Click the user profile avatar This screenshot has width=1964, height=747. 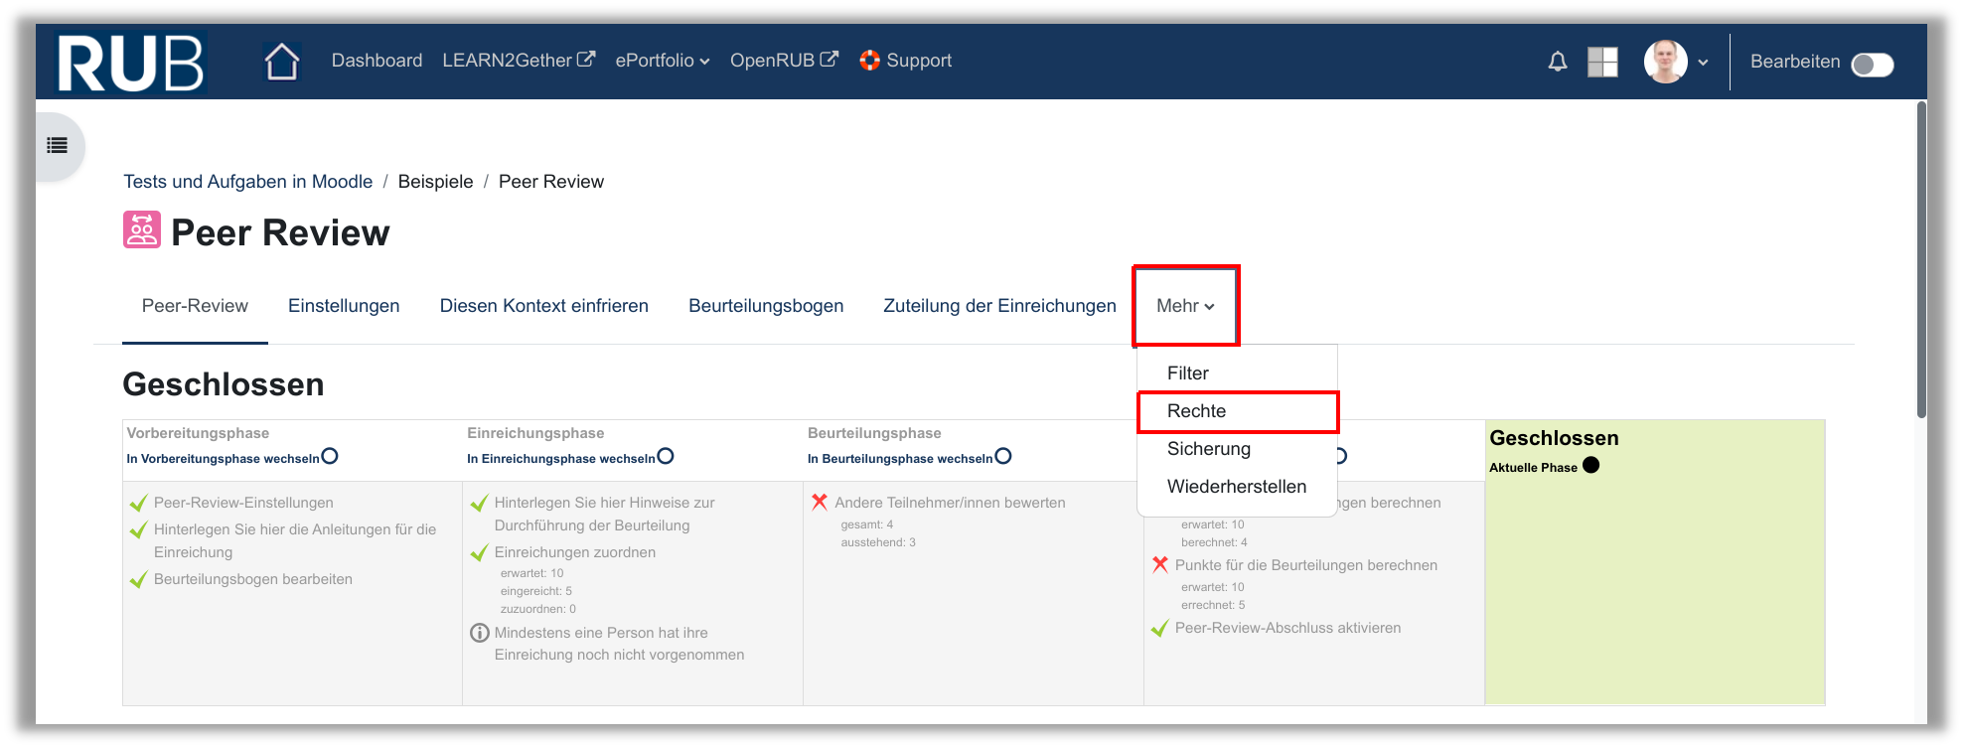pyautogui.click(x=1665, y=62)
